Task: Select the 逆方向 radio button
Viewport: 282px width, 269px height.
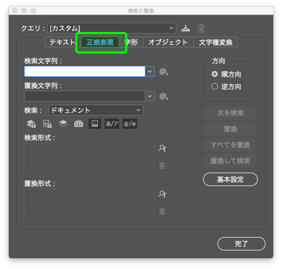Action: (x=214, y=87)
